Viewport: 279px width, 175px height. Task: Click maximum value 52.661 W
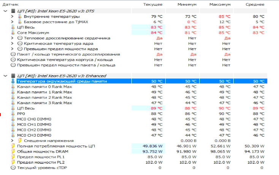click(x=220, y=146)
